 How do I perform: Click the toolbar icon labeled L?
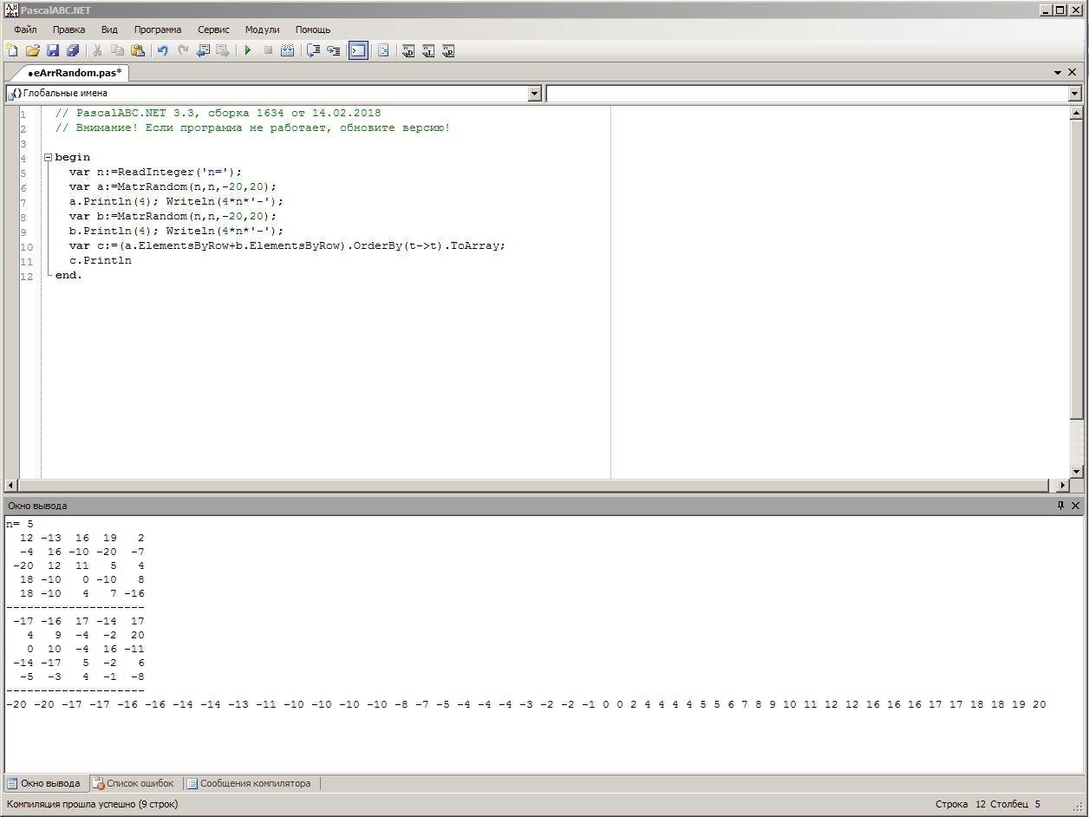click(x=428, y=51)
